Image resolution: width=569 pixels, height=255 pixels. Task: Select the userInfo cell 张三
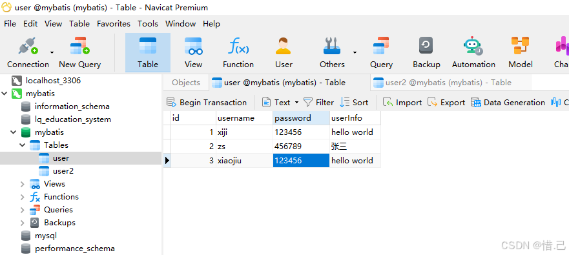[355, 147]
